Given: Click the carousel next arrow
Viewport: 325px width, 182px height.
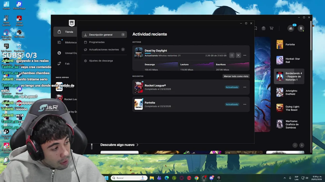Looking at the screenshot, I should coord(302,145).
